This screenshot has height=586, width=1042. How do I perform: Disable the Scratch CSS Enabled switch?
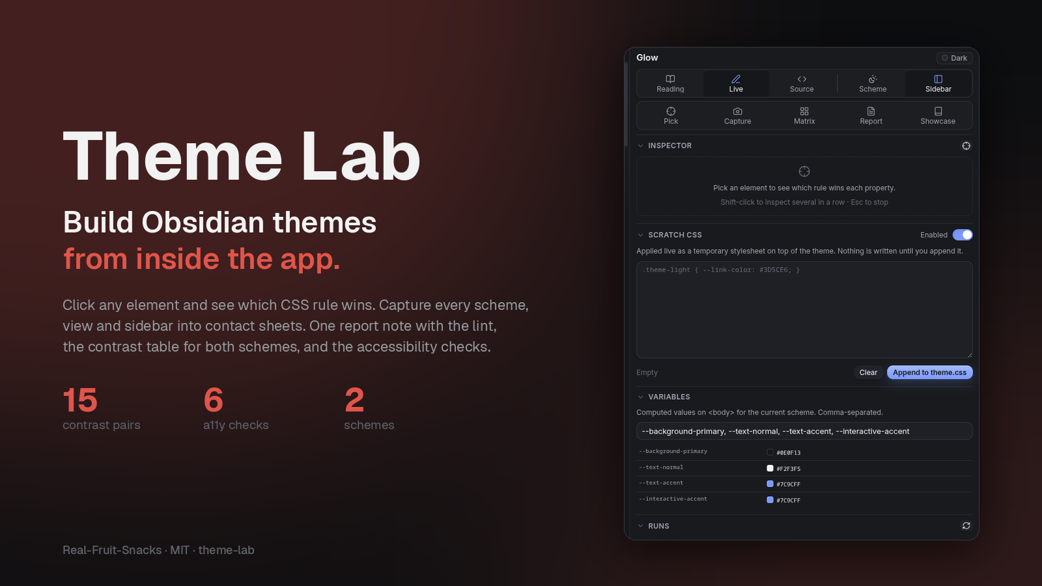pos(963,235)
